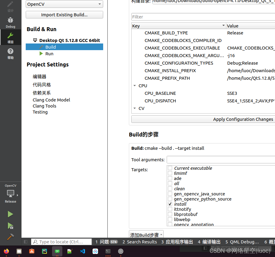Image resolution: width=275 pixels, height=257 pixels.
Task: Open the 问题 issues output pane
Action: pyautogui.click(x=106, y=242)
